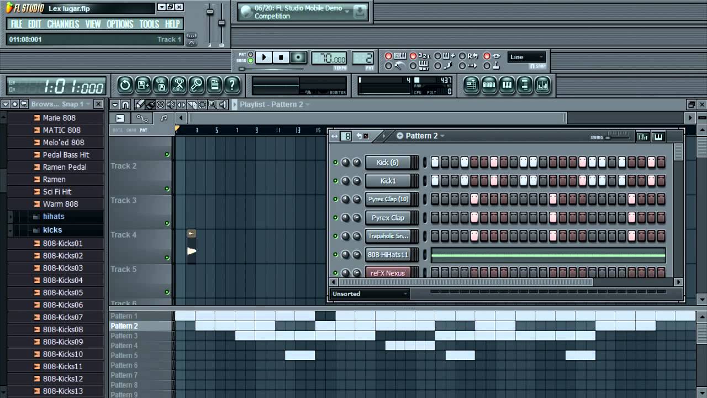The image size is (707, 398).
Task: Click the download arrow in news panel
Action: [360, 12]
